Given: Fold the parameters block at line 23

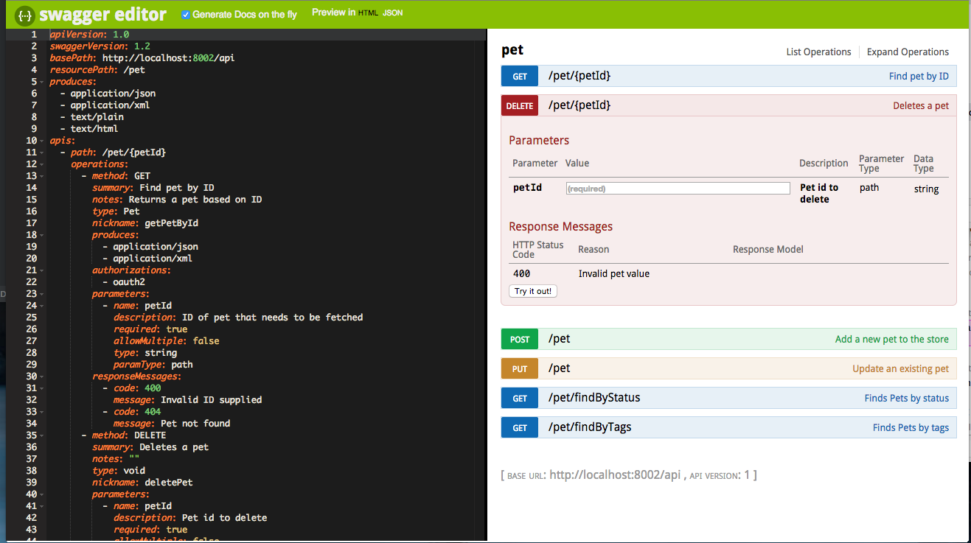Looking at the screenshot, I should pyautogui.click(x=42, y=294).
